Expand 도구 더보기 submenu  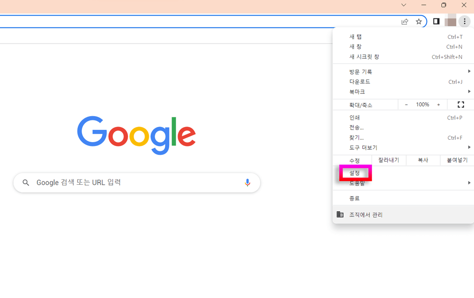(403, 147)
